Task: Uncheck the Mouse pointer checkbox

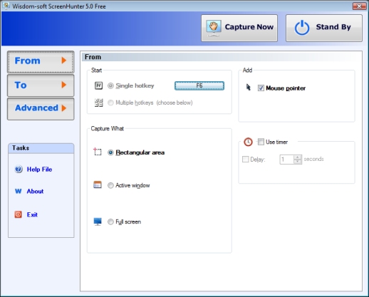Action: (261, 88)
